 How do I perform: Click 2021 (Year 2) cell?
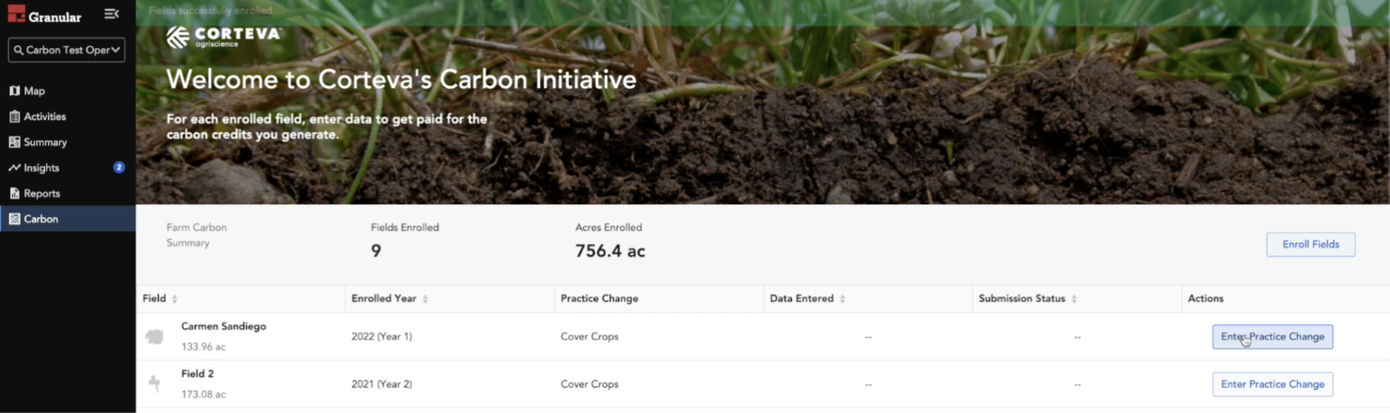point(382,384)
